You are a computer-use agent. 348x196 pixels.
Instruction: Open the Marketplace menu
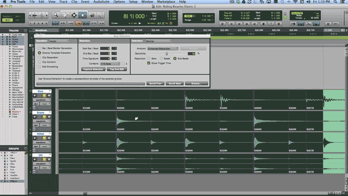[x=166, y=2]
